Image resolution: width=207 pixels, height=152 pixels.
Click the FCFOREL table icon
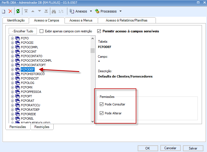tap(18, 119)
